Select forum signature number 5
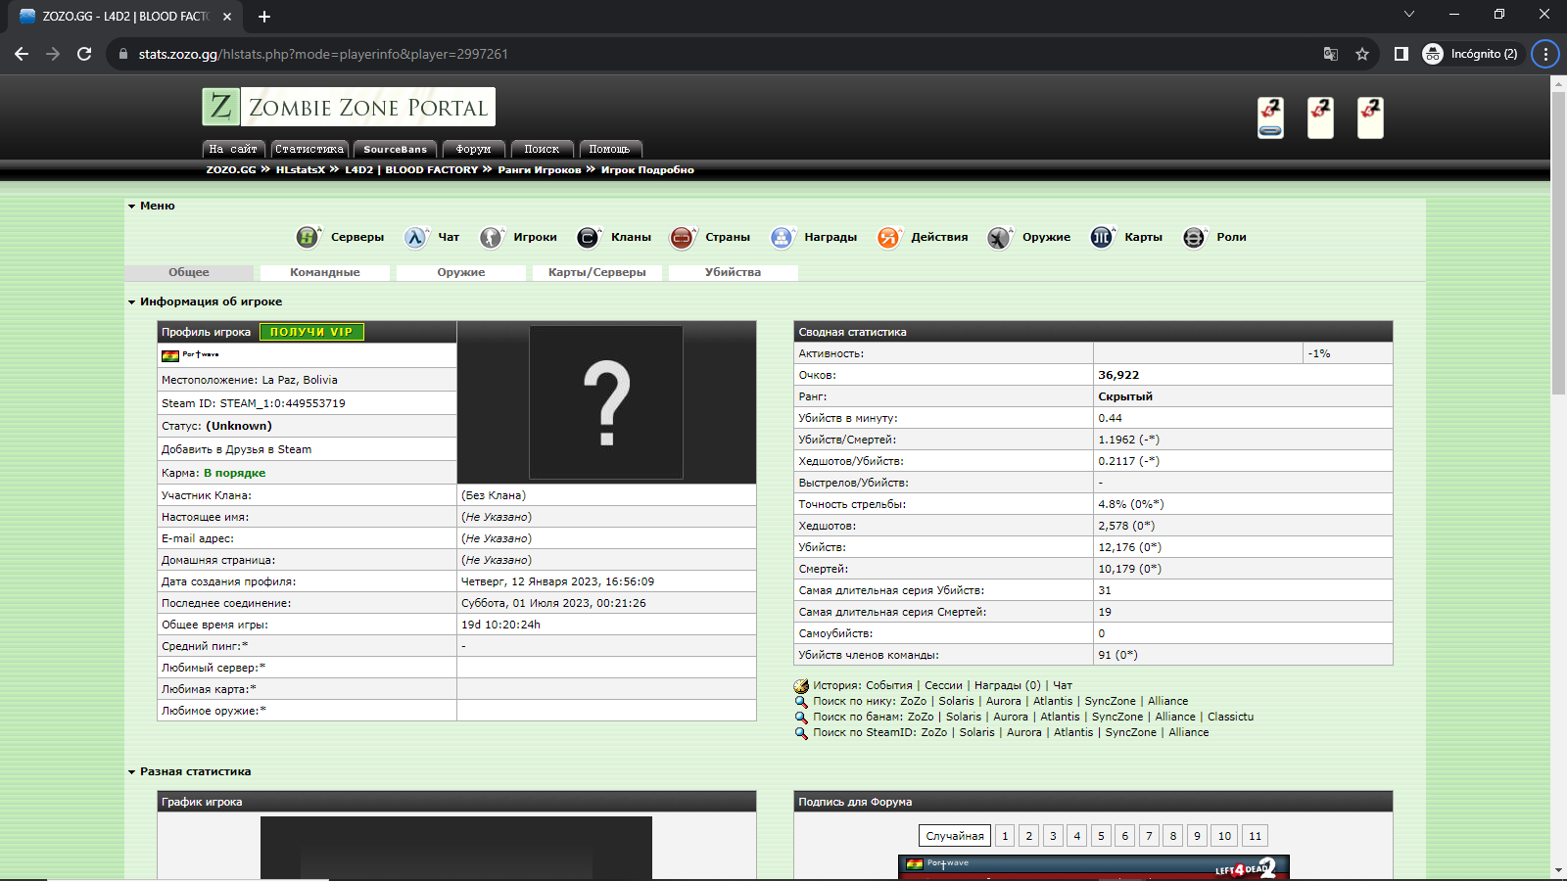Image resolution: width=1567 pixels, height=881 pixels. (x=1101, y=836)
